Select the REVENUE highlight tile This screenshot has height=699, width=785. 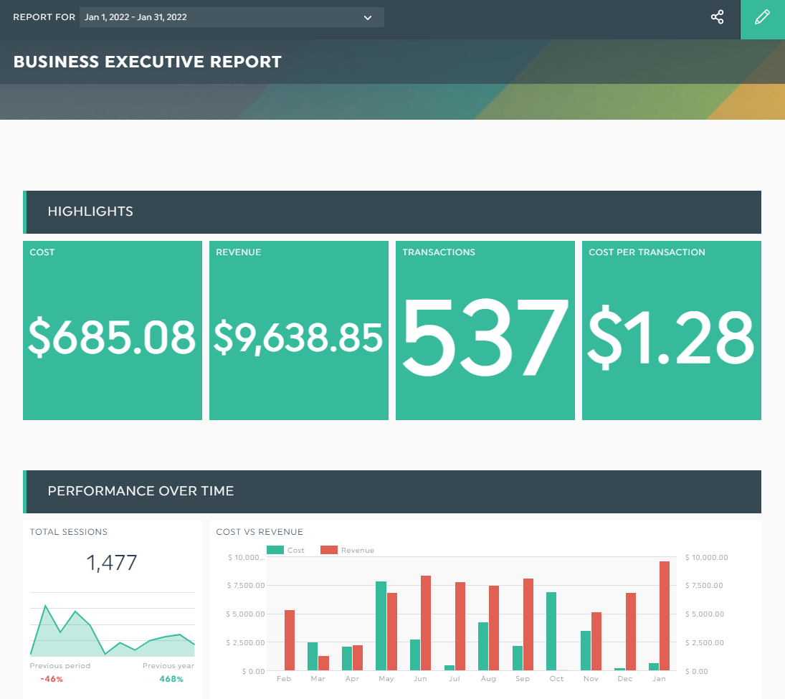coord(299,330)
